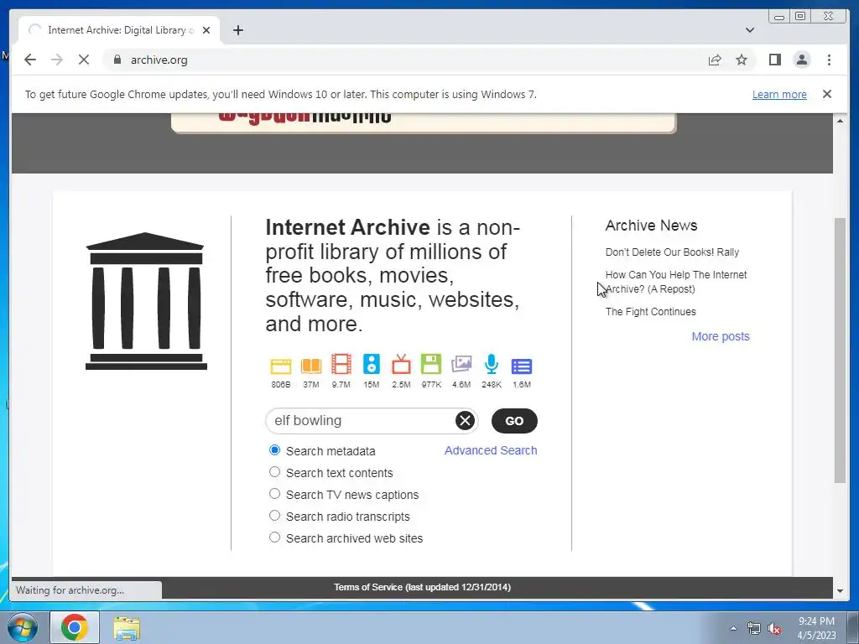
Task: View site information via the lock icon
Action: click(x=117, y=60)
